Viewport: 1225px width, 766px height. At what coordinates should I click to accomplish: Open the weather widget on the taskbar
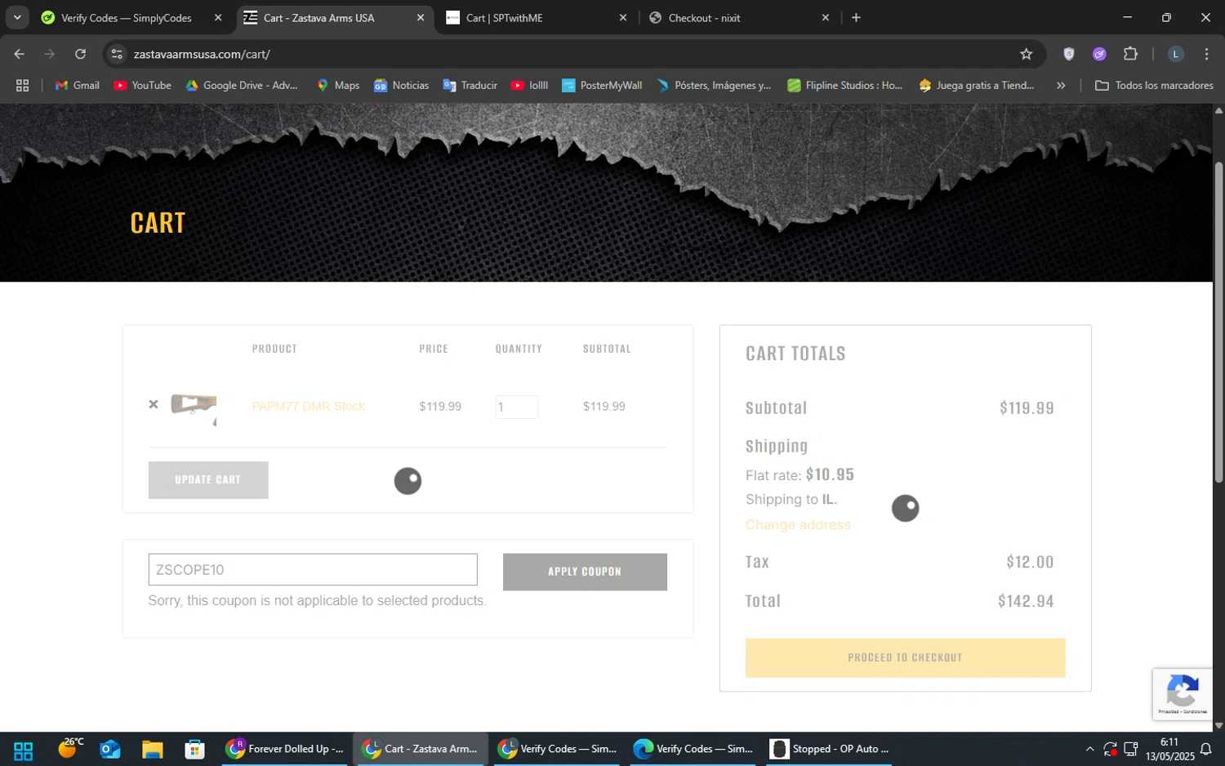[70, 748]
